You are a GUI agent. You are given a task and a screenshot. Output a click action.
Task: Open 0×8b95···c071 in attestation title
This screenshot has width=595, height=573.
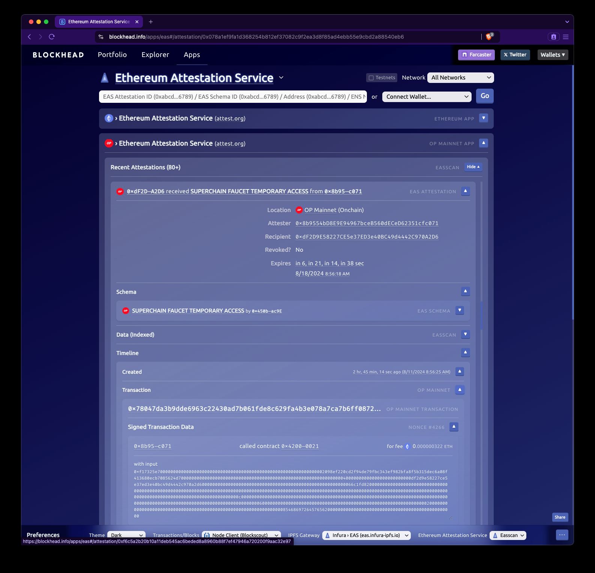tap(343, 191)
